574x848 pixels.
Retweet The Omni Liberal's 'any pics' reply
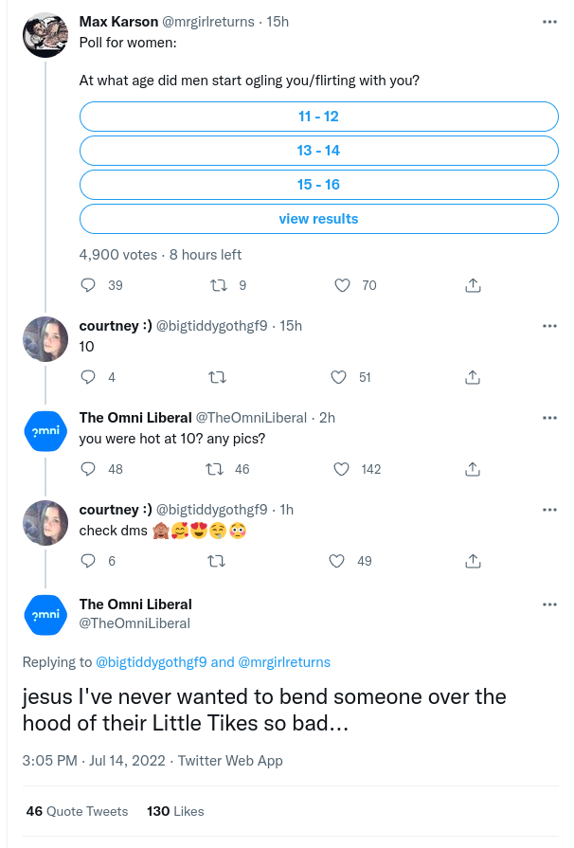(216, 469)
